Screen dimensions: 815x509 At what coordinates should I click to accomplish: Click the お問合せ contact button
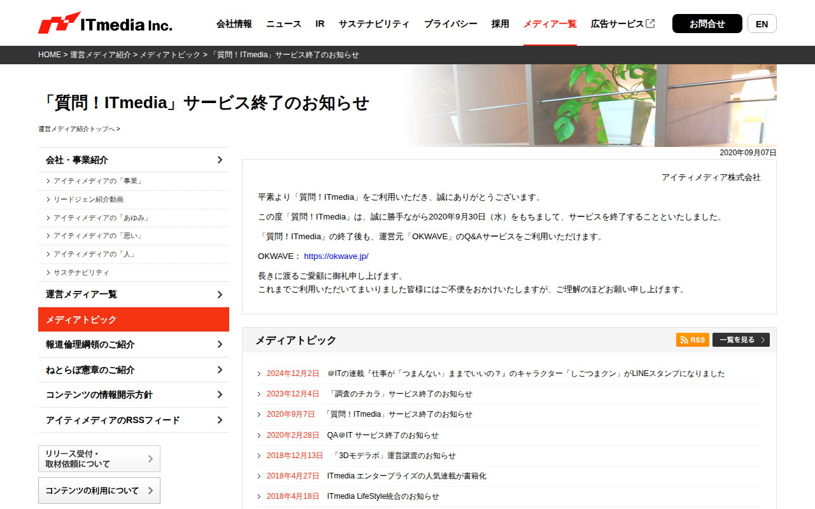point(707,24)
